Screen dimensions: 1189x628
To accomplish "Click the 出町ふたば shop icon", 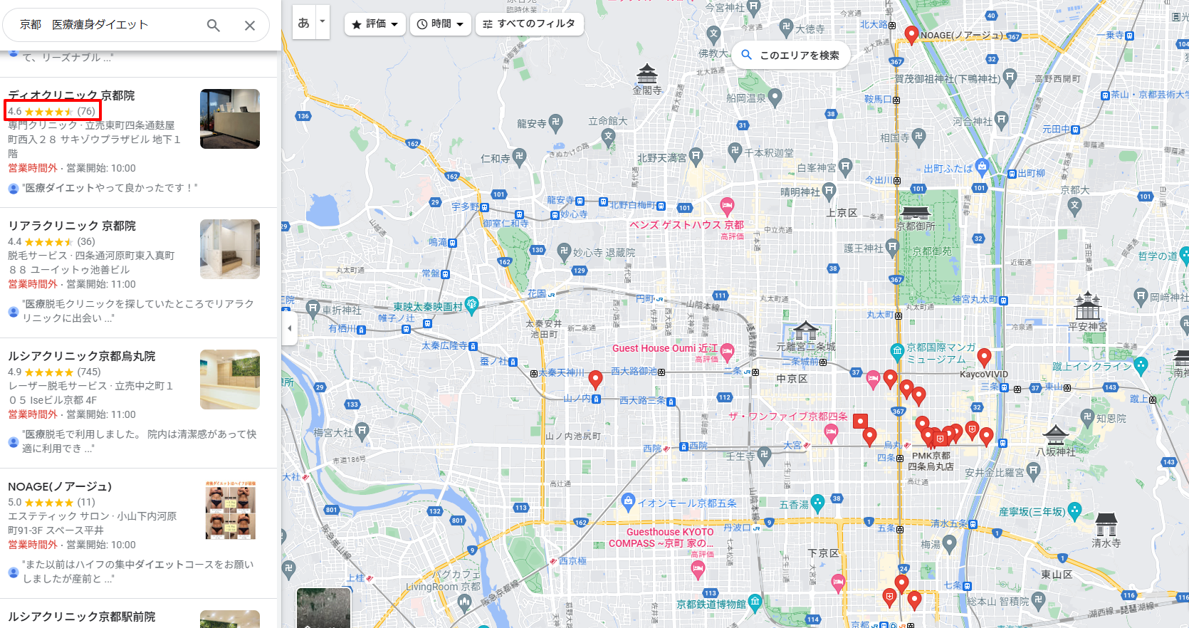I will pos(983,167).
